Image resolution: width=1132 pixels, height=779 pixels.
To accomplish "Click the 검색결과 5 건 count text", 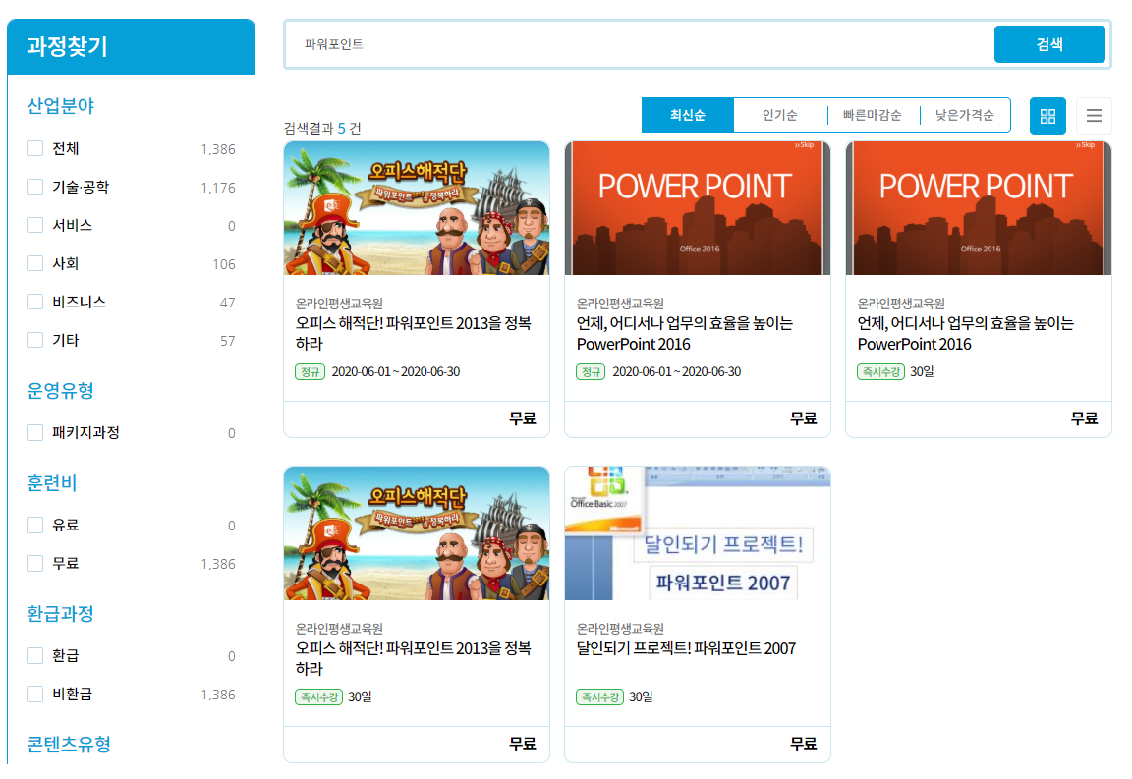I will coord(322,129).
